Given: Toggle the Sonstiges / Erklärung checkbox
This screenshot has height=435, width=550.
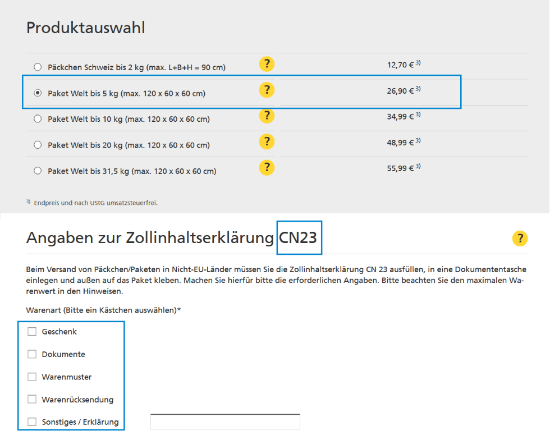Looking at the screenshot, I should [32, 422].
